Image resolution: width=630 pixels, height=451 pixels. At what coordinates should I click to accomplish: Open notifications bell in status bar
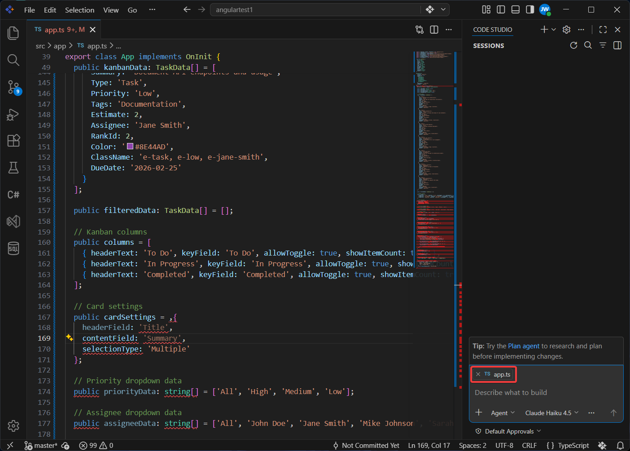coord(620,446)
